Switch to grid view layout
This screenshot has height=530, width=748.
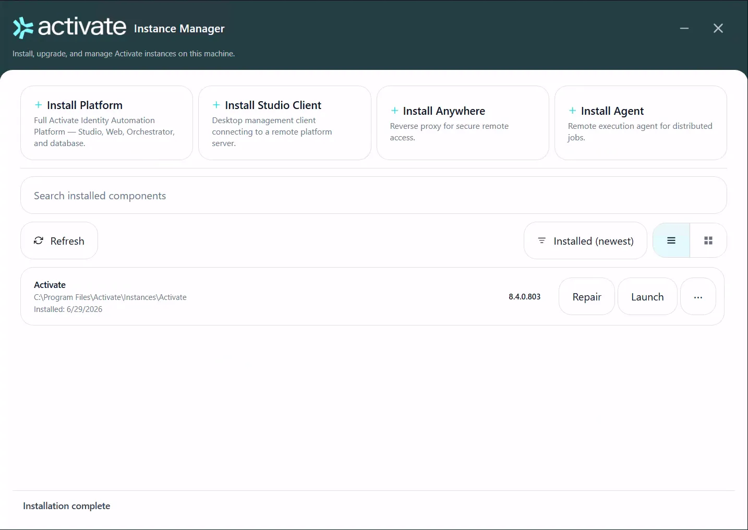click(708, 240)
